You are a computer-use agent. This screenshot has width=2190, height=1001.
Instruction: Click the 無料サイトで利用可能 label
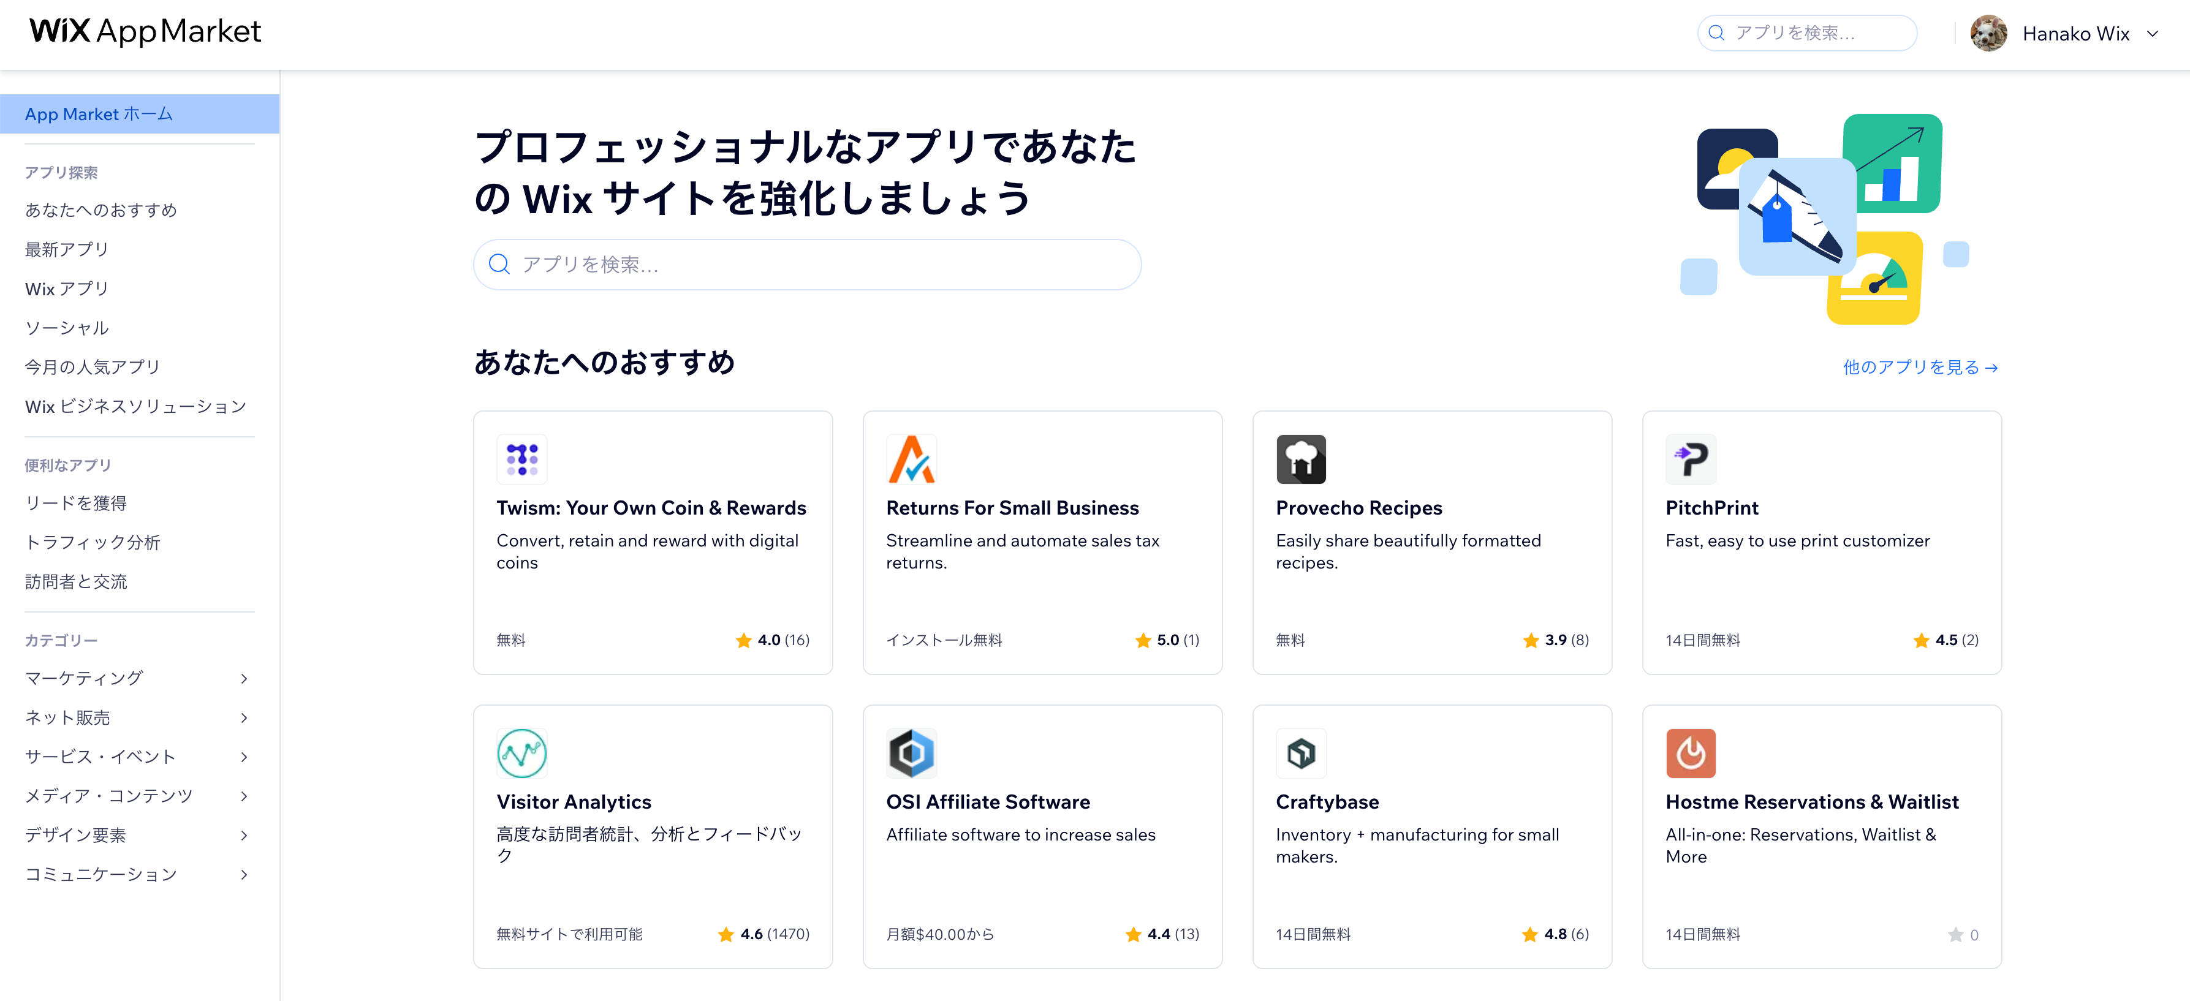pos(569,935)
